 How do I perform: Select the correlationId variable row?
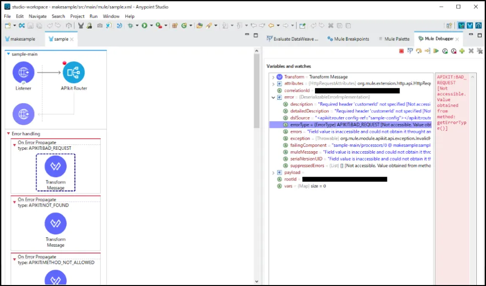pyautogui.click(x=350, y=90)
